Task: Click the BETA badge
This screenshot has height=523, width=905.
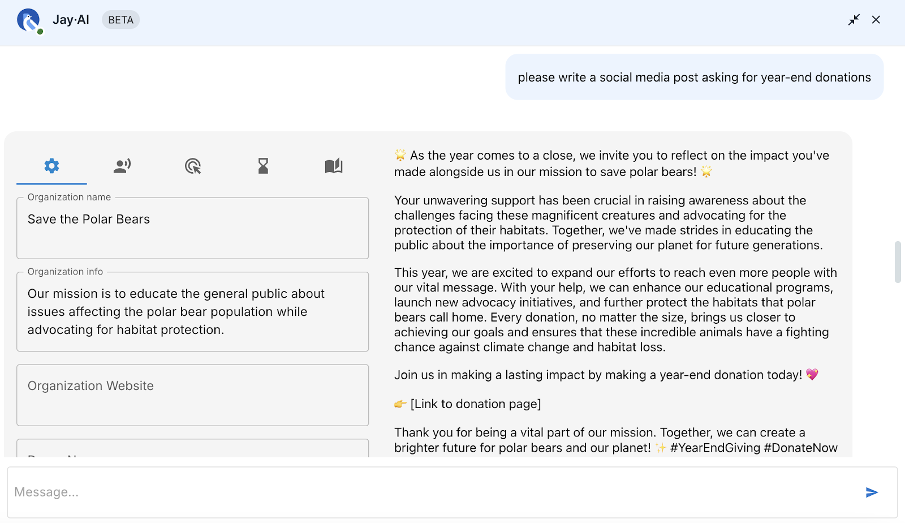Action: tap(120, 20)
